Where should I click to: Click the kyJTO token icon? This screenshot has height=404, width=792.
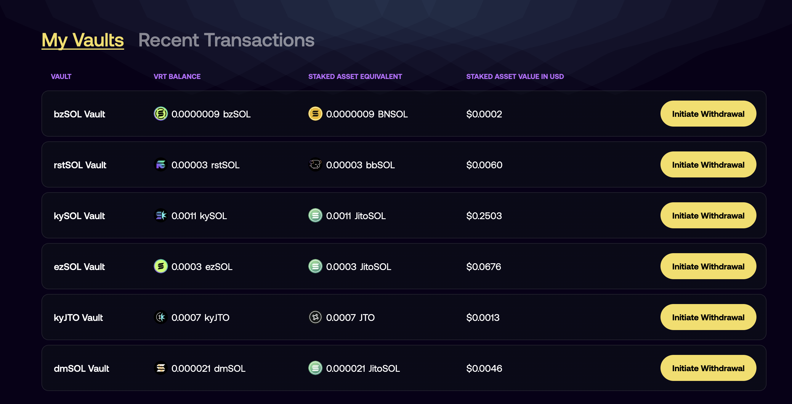tap(161, 317)
